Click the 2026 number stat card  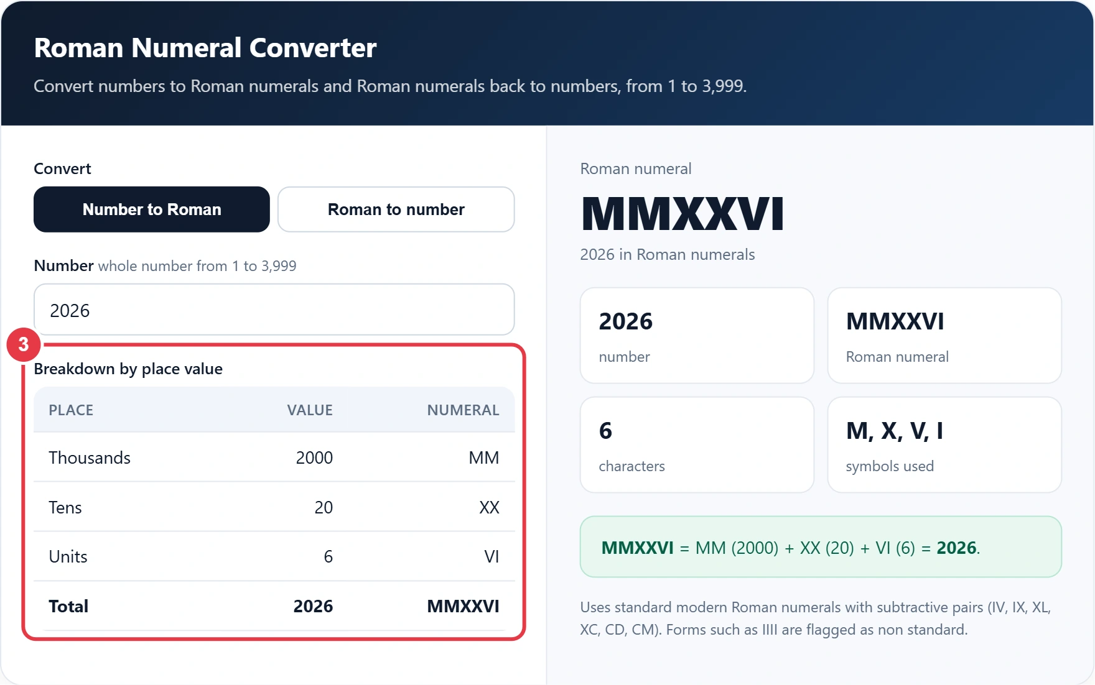pyautogui.click(x=697, y=336)
